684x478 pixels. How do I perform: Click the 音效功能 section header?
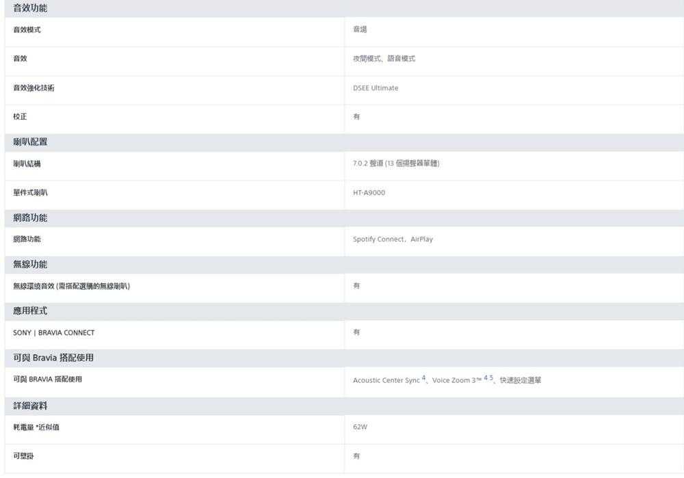coord(30,8)
